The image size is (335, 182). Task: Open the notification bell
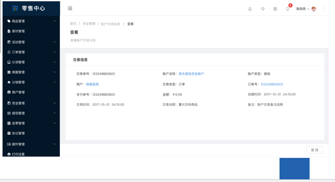[288, 9]
